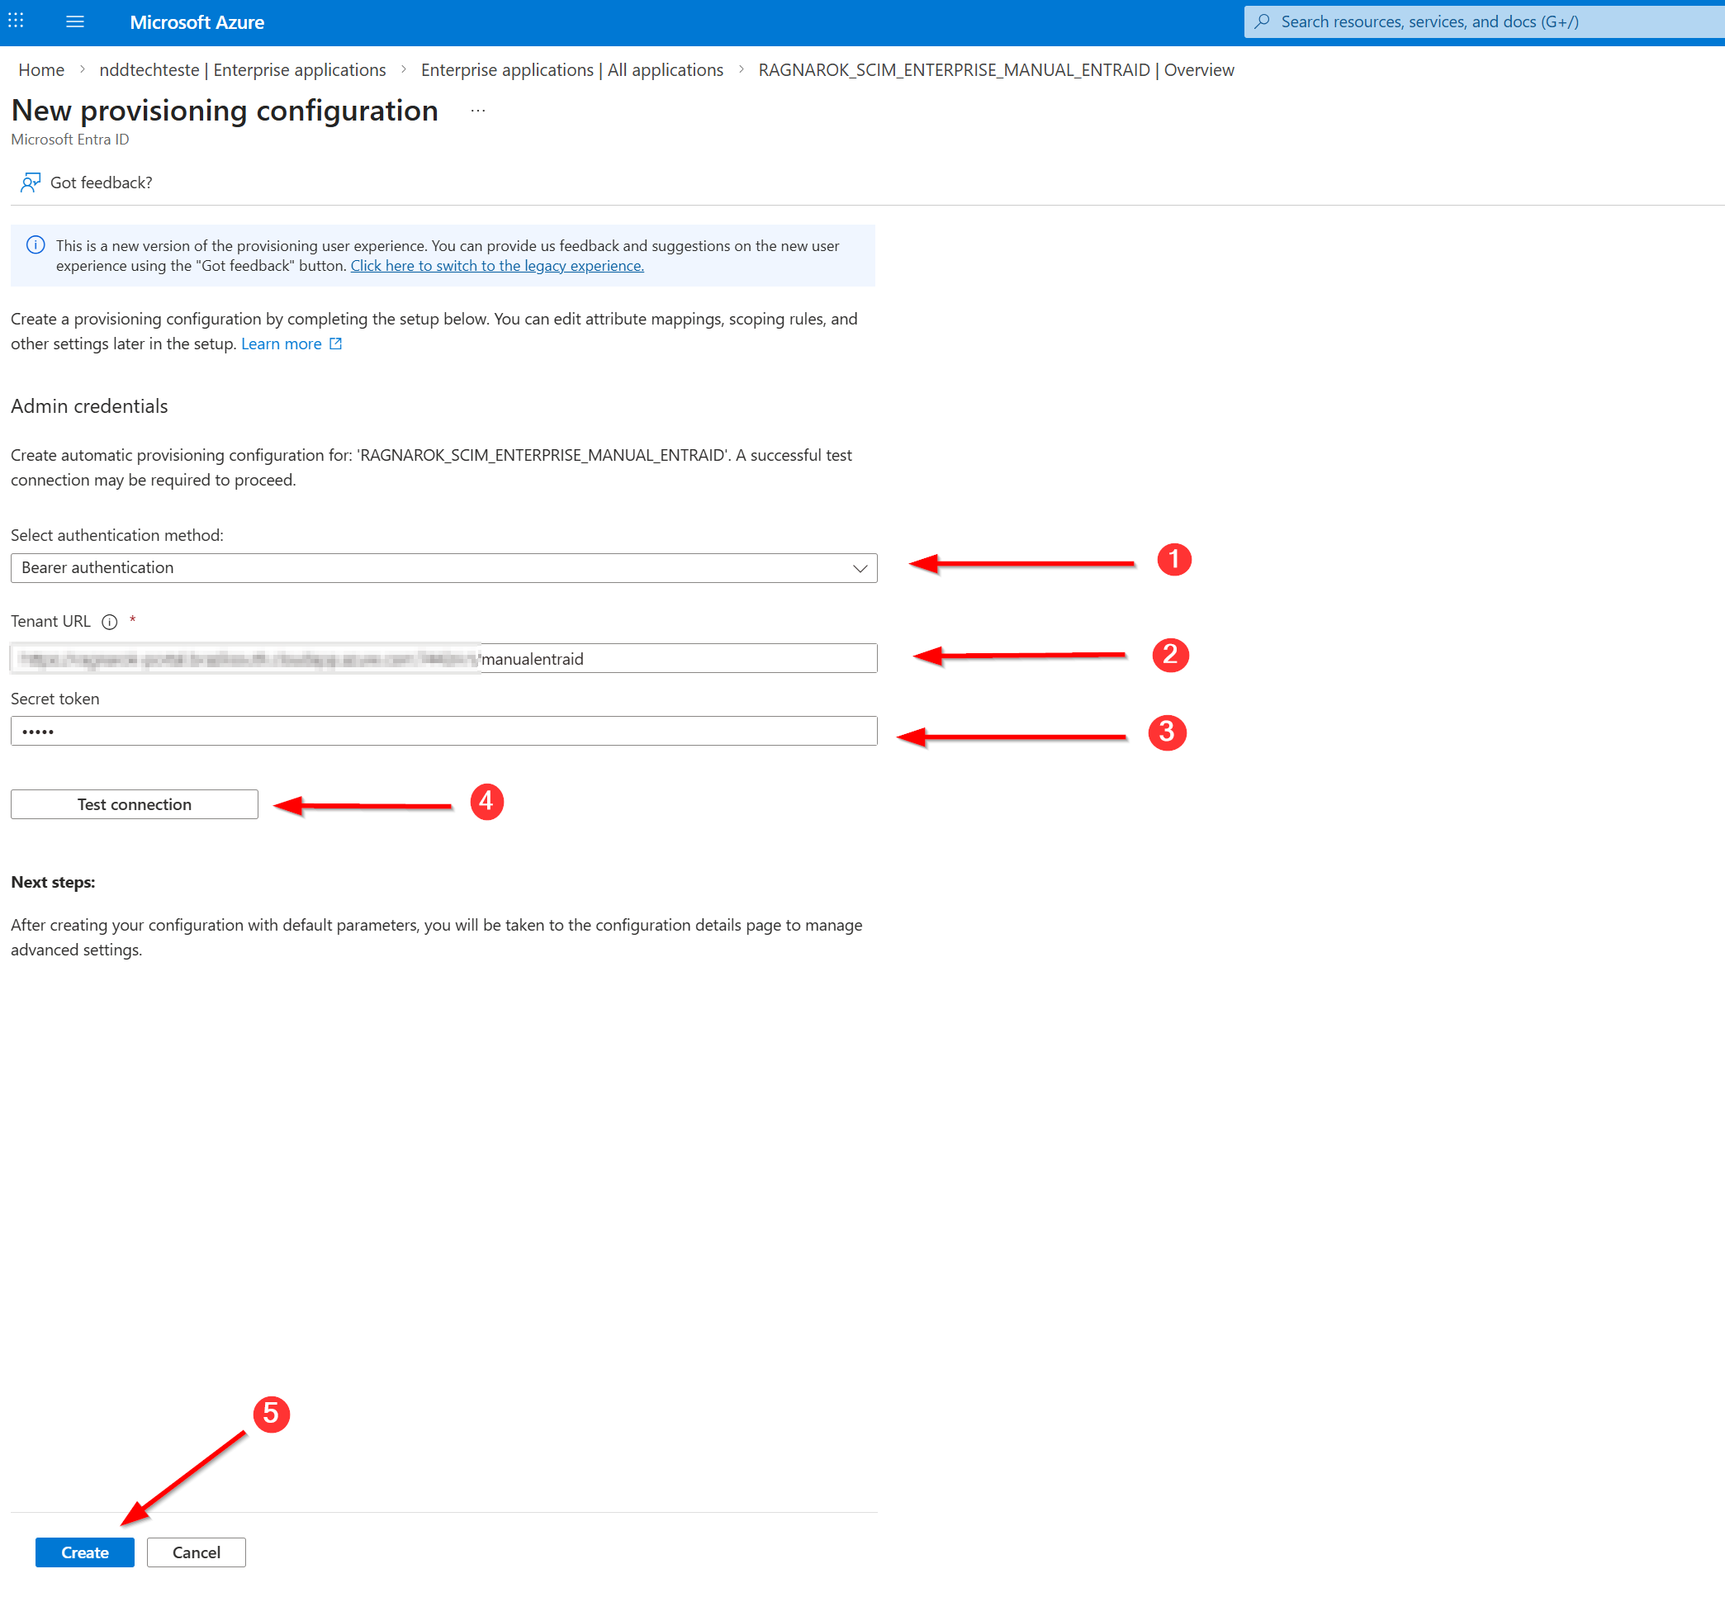Screen dimensions: 1725x1602
Task: Click the Got feedback icon
Action: coord(30,181)
